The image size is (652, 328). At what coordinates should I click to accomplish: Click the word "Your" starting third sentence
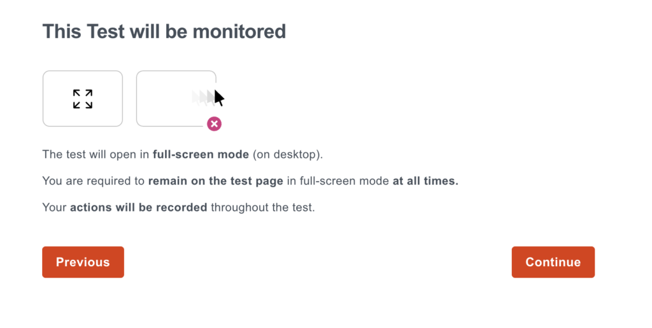click(55, 208)
